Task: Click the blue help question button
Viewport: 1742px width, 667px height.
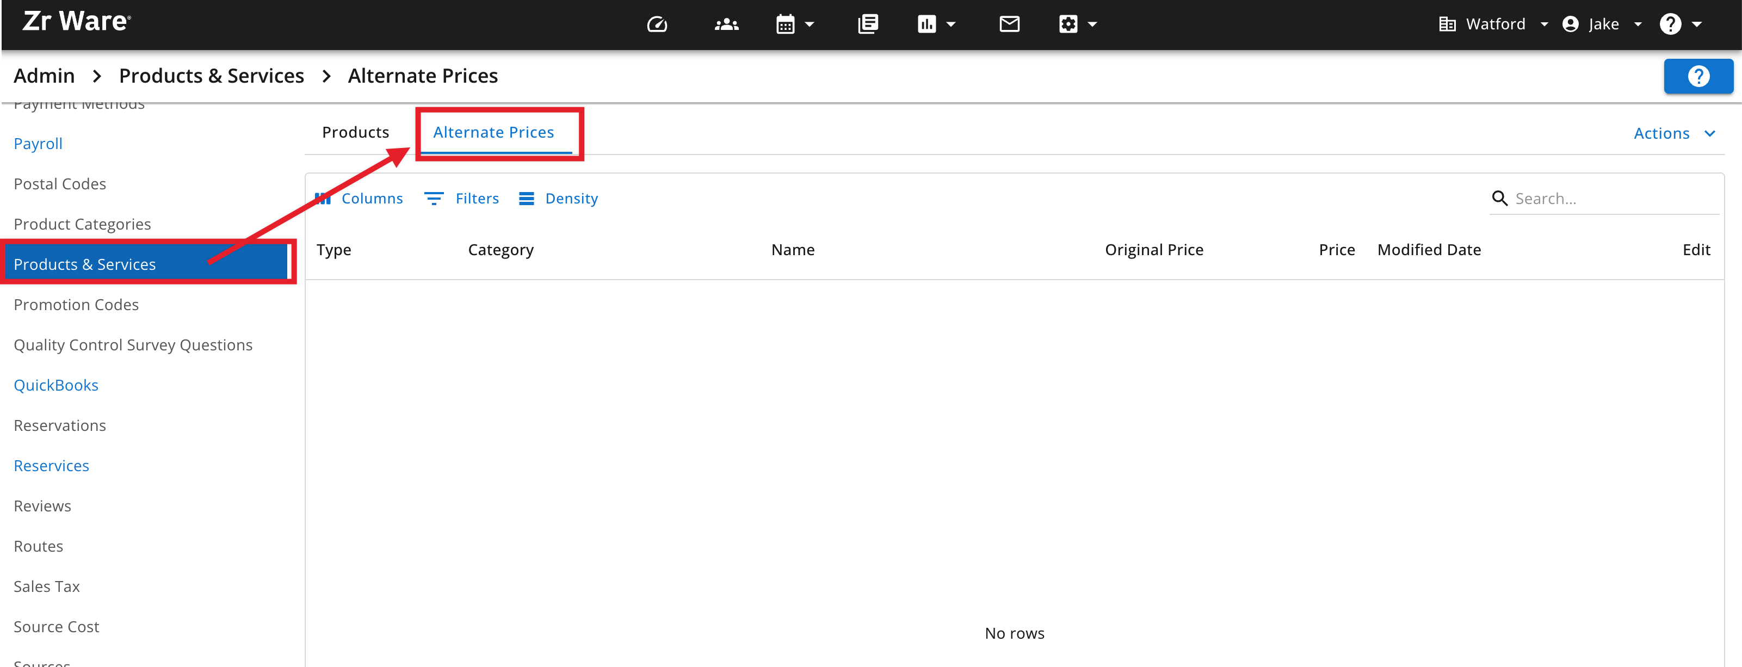Action: pos(1697,76)
